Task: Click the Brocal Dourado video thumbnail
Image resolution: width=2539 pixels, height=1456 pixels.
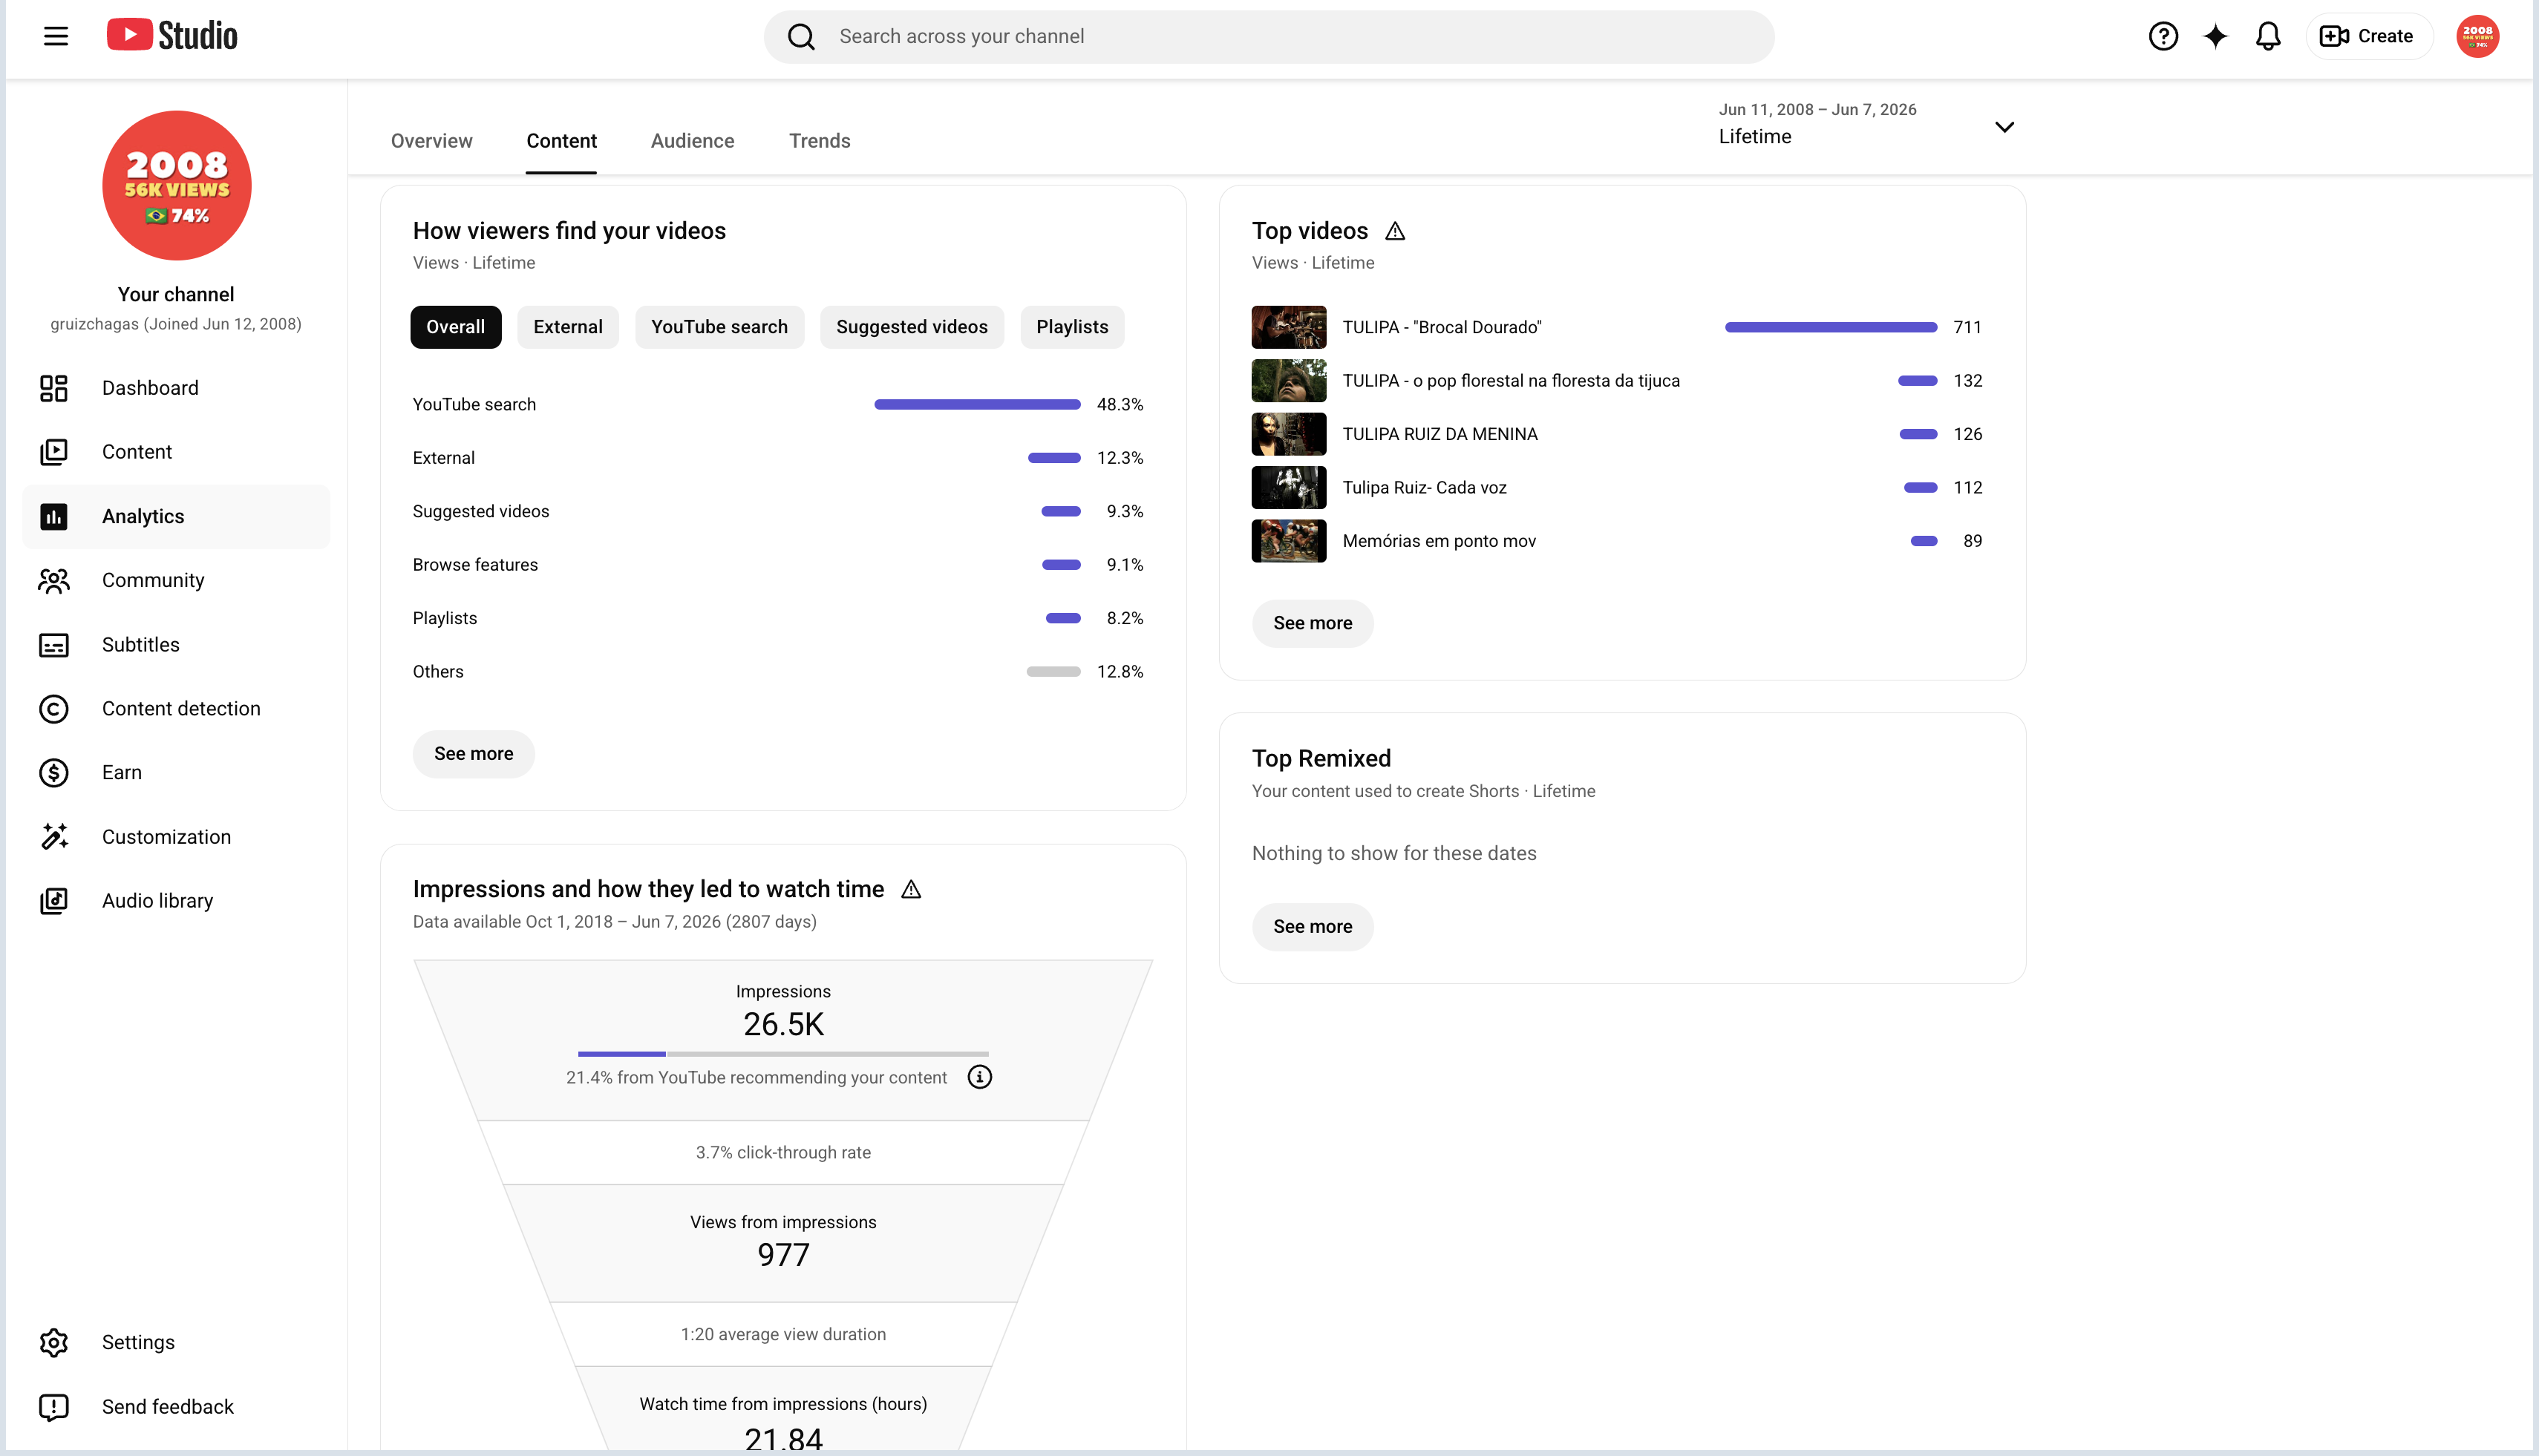Action: (x=1289, y=327)
